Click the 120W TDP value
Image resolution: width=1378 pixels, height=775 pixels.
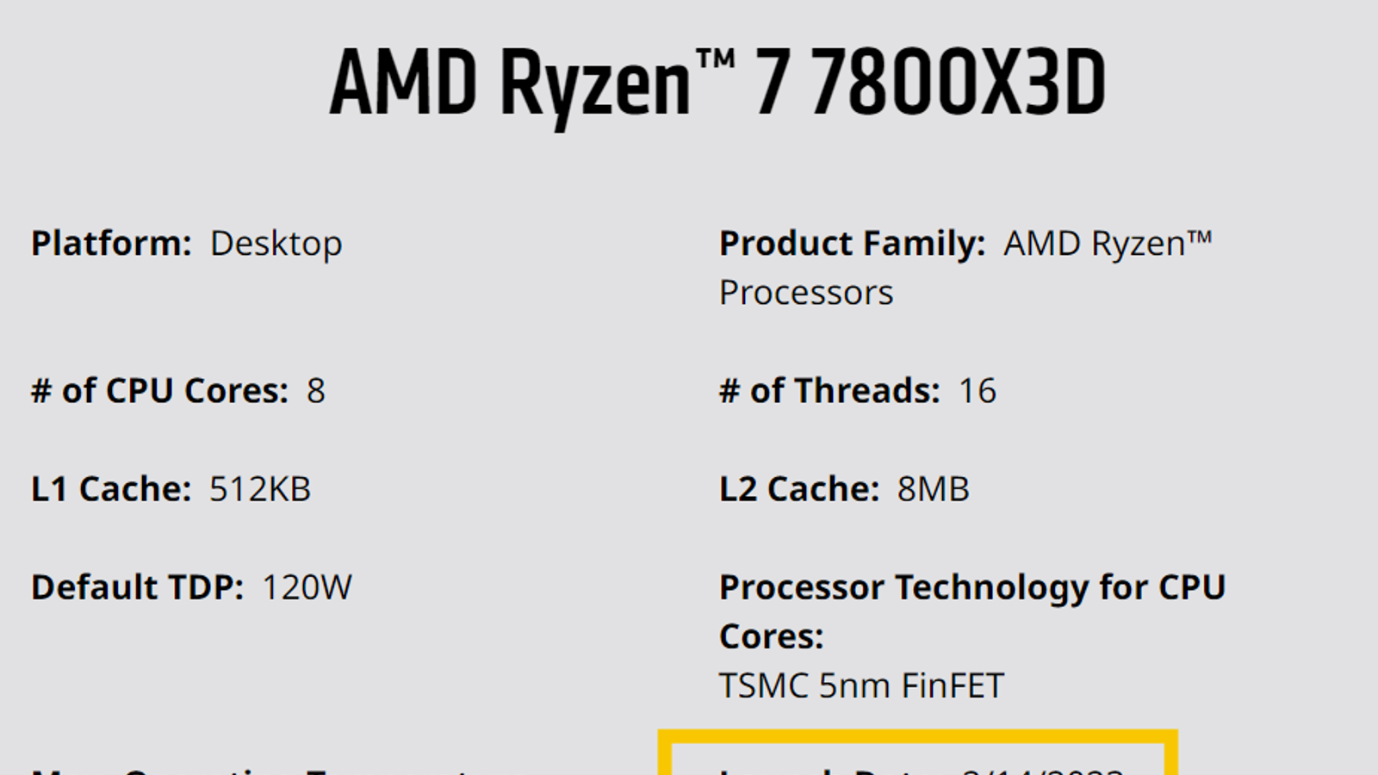pyautogui.click(x=307, y=587)
